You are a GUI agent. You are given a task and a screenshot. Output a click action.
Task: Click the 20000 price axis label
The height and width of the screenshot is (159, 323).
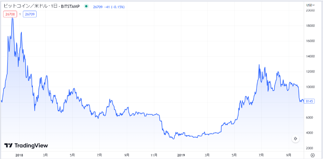pos(311,10)
